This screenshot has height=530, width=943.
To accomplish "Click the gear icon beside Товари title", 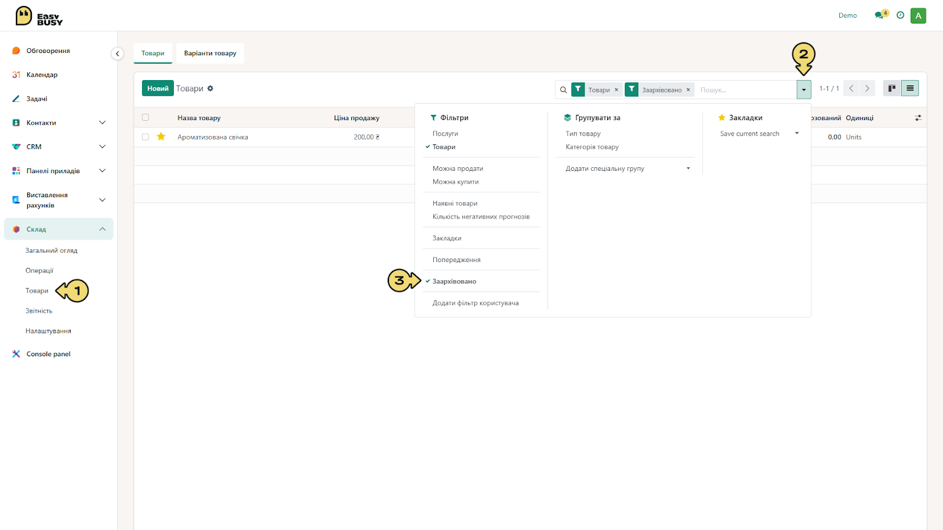I will click(x=210, y=88).
